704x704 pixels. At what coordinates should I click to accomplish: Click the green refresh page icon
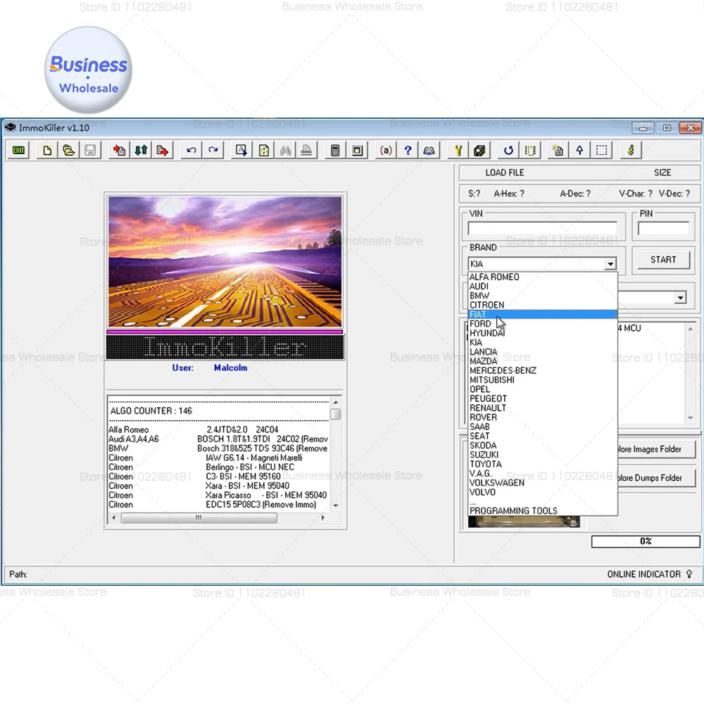(263, 151)
